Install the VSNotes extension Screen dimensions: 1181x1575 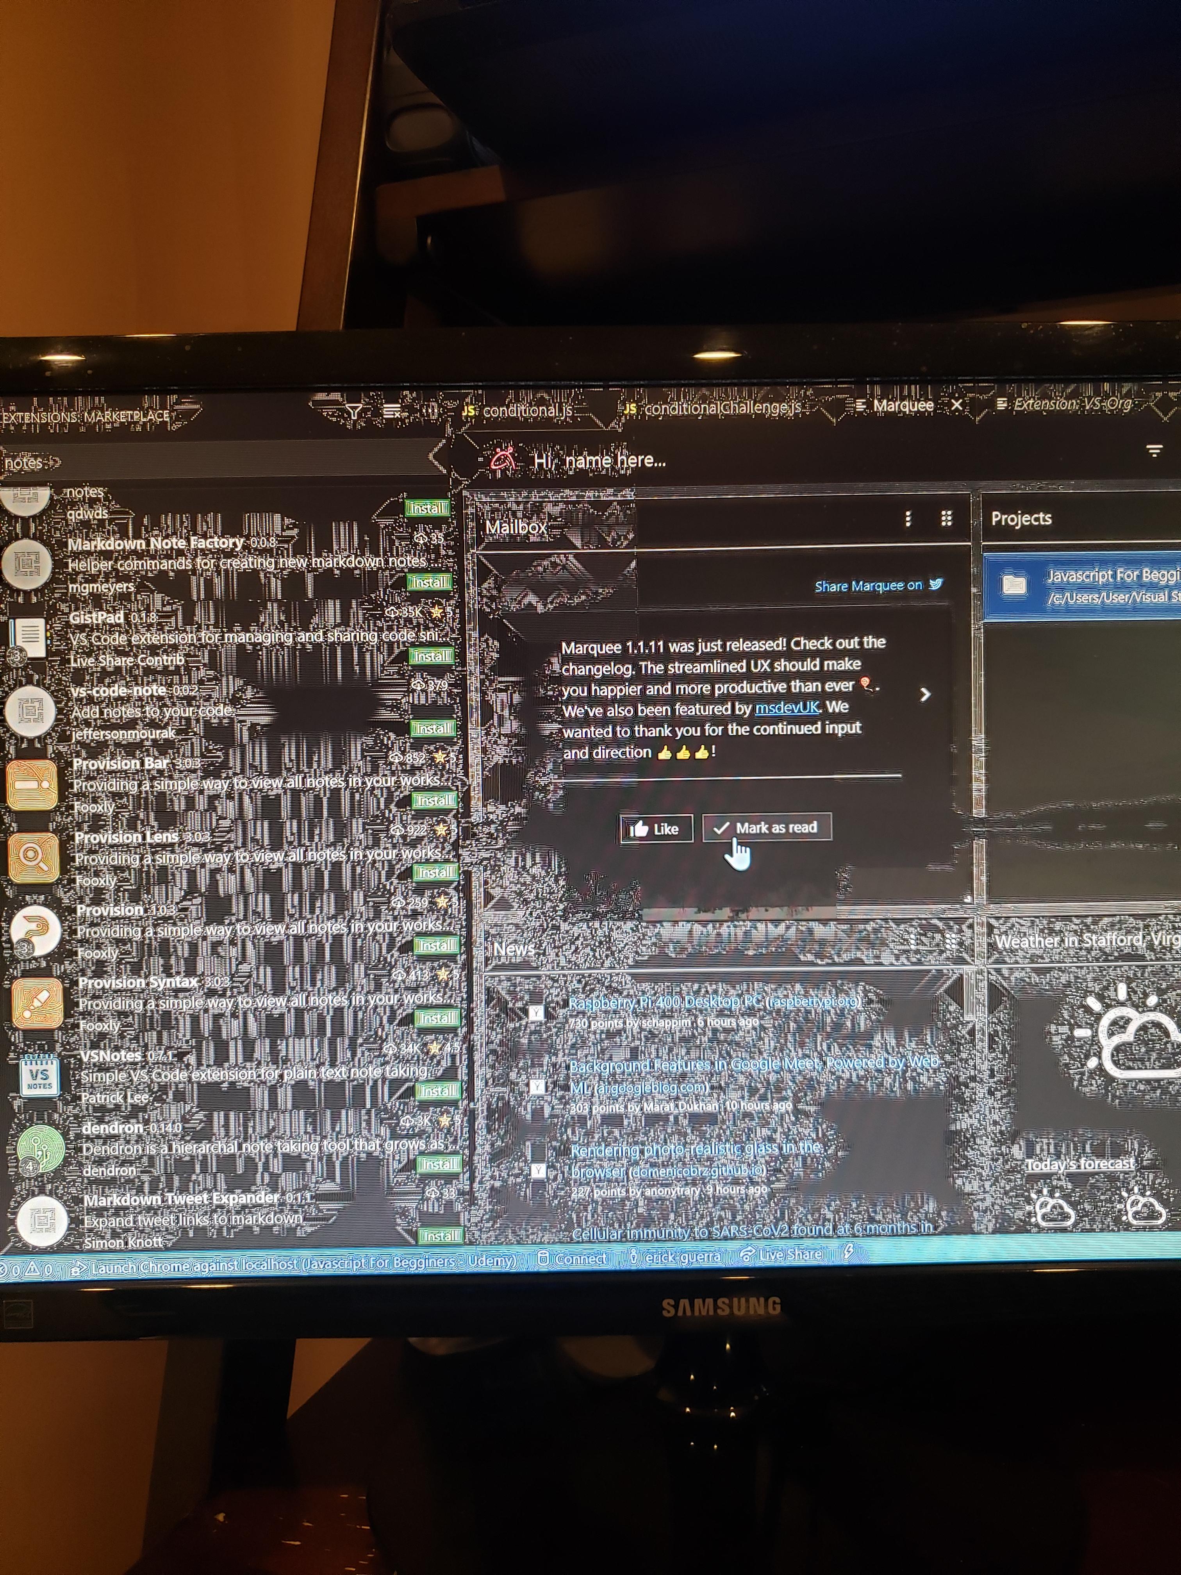(439, 1091)
